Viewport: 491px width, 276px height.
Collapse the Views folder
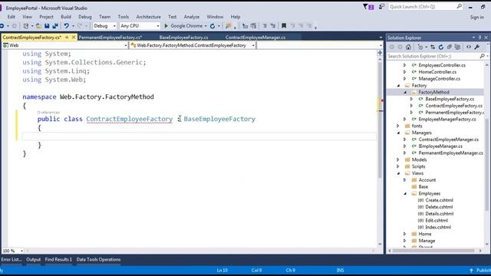tap(399, 173)
